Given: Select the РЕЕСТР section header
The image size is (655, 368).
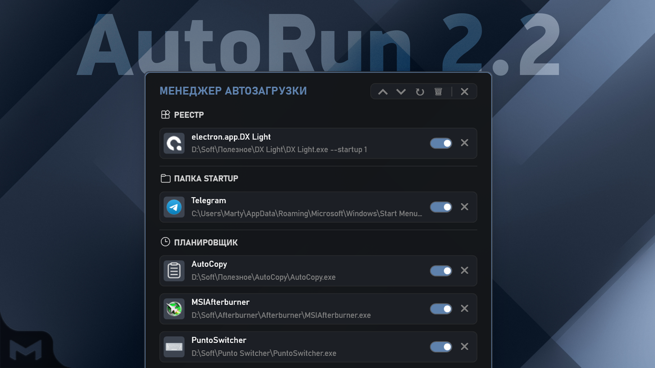Looking at the screenshot, I should pos(189,115).
